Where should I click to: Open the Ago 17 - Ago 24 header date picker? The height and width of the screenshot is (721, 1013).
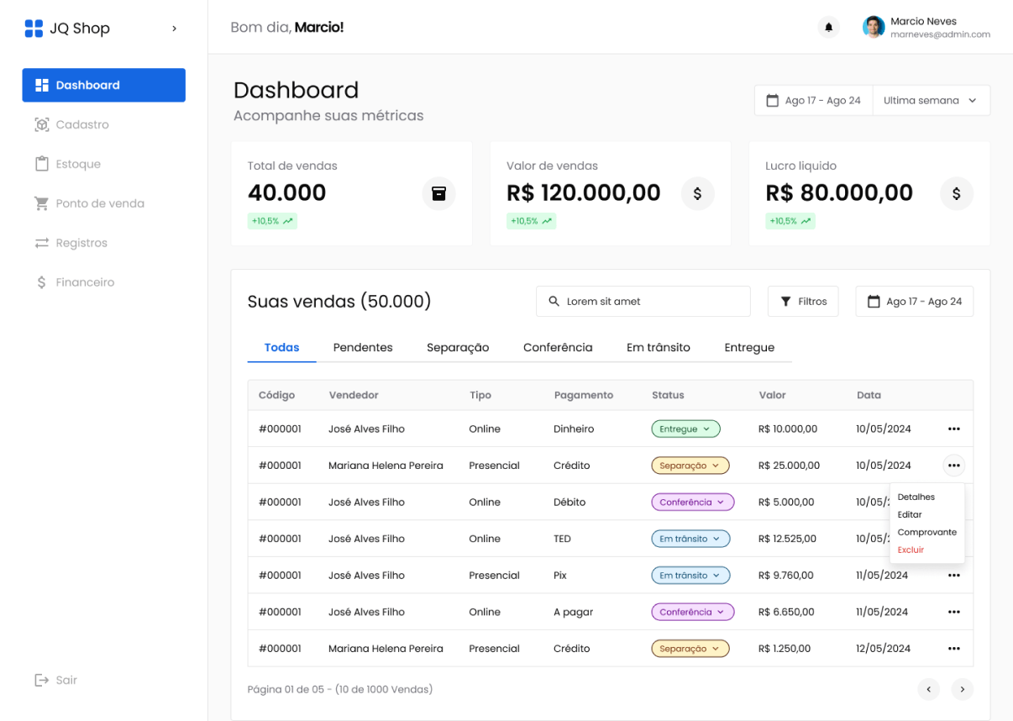pos(813,100)
